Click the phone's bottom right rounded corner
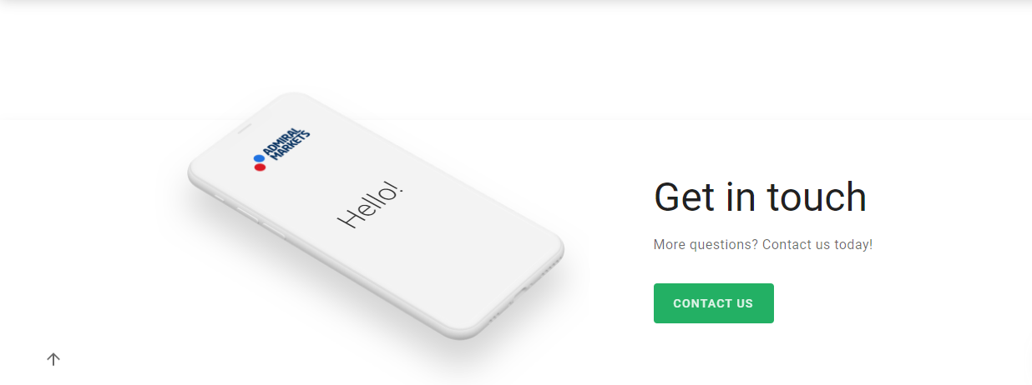This screenshot has height=385, width=1032. point(552,251)
